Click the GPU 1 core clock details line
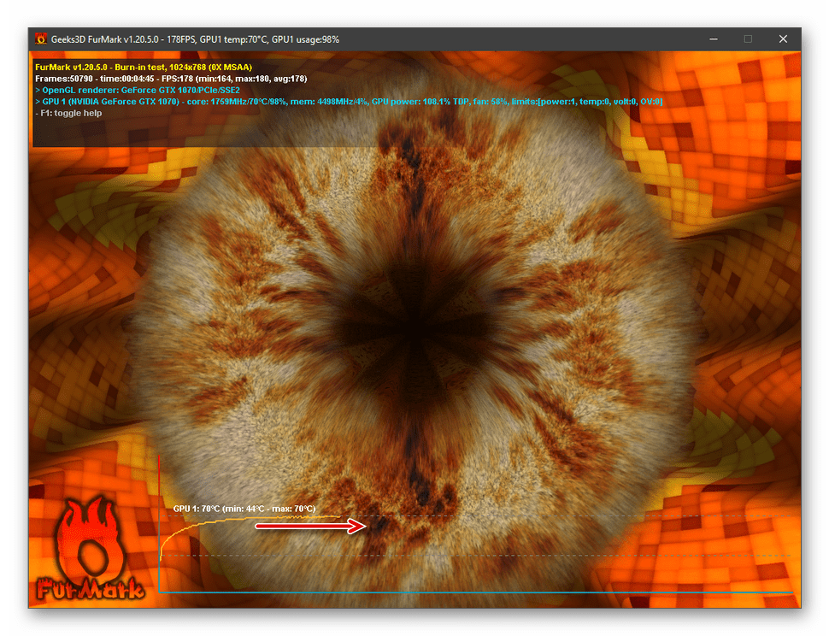 (x=342, y=102)
